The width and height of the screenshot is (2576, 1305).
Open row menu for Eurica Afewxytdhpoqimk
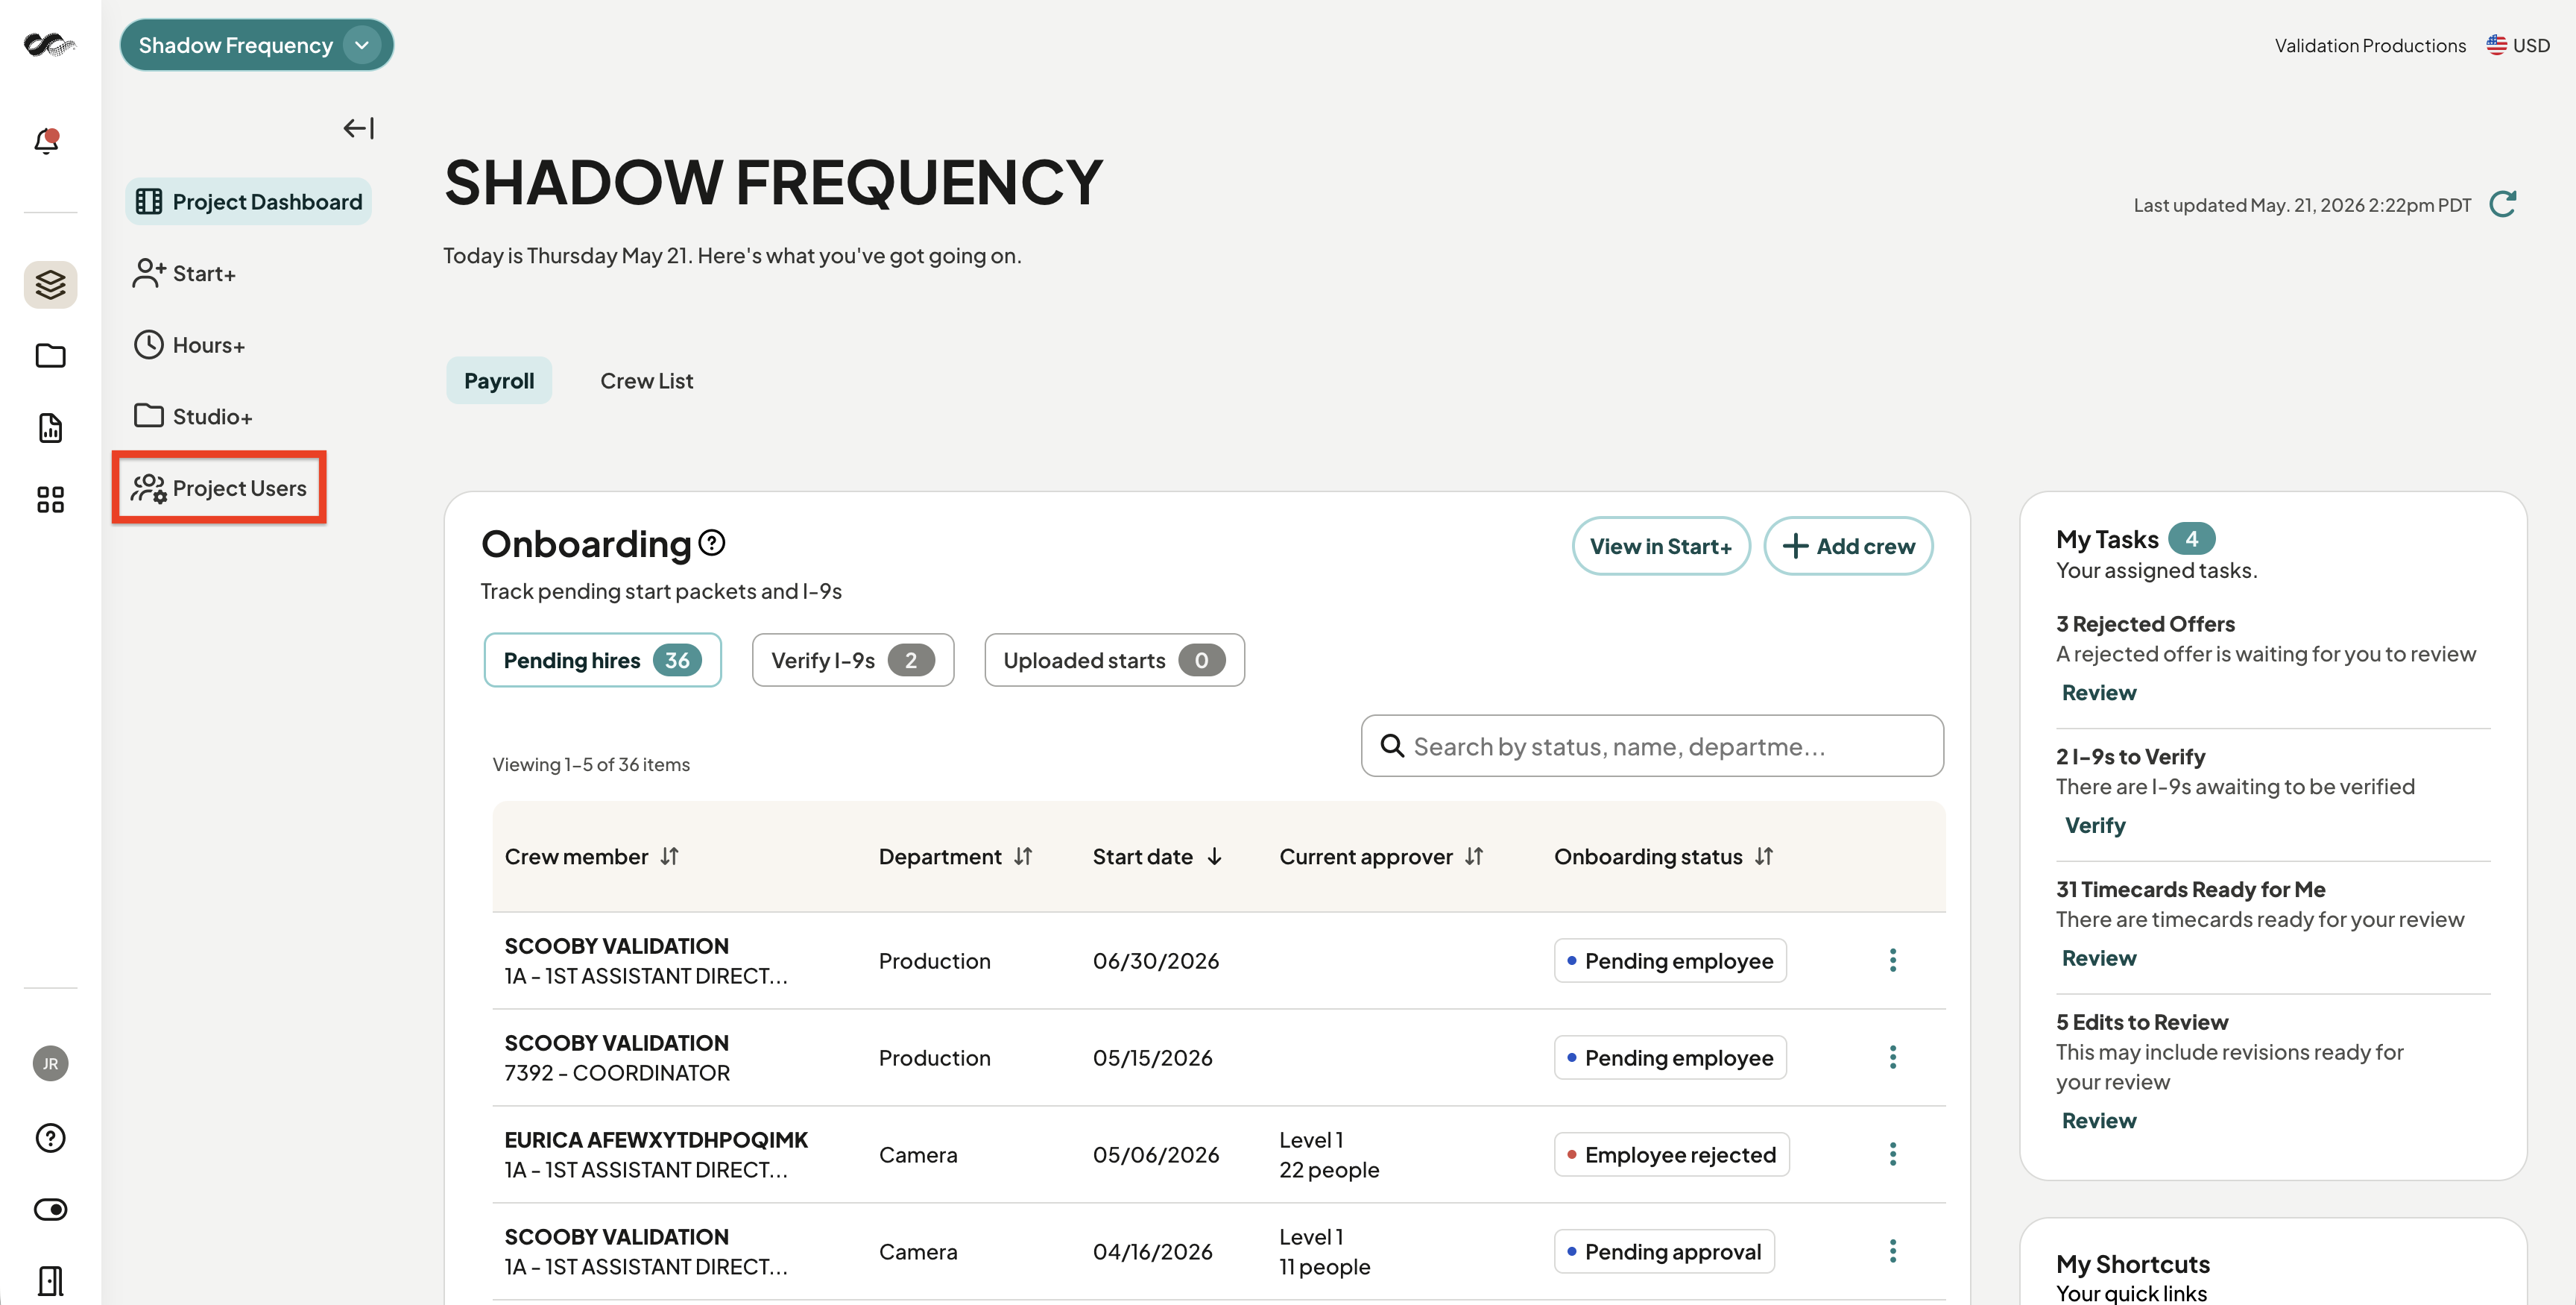pos(1893,1155)
